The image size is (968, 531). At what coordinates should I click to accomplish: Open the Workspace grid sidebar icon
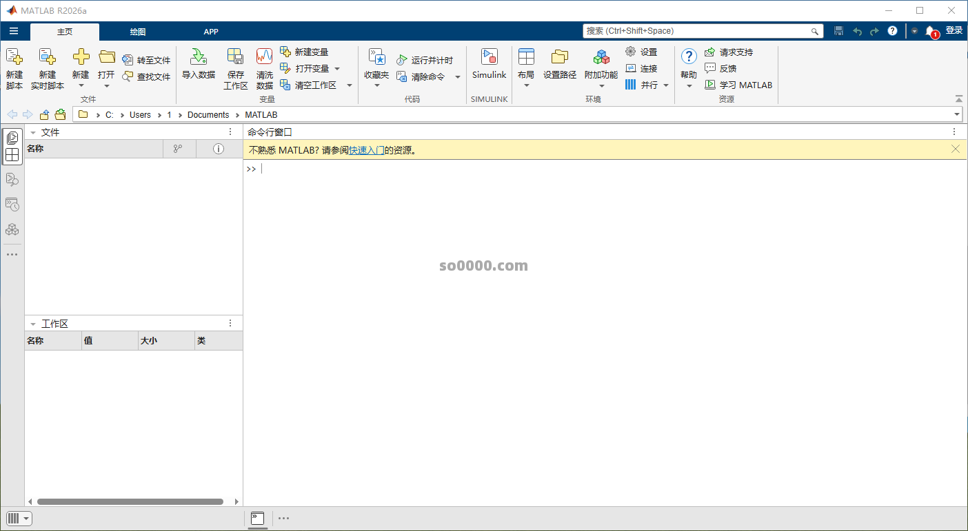click(x=12, y=155)
